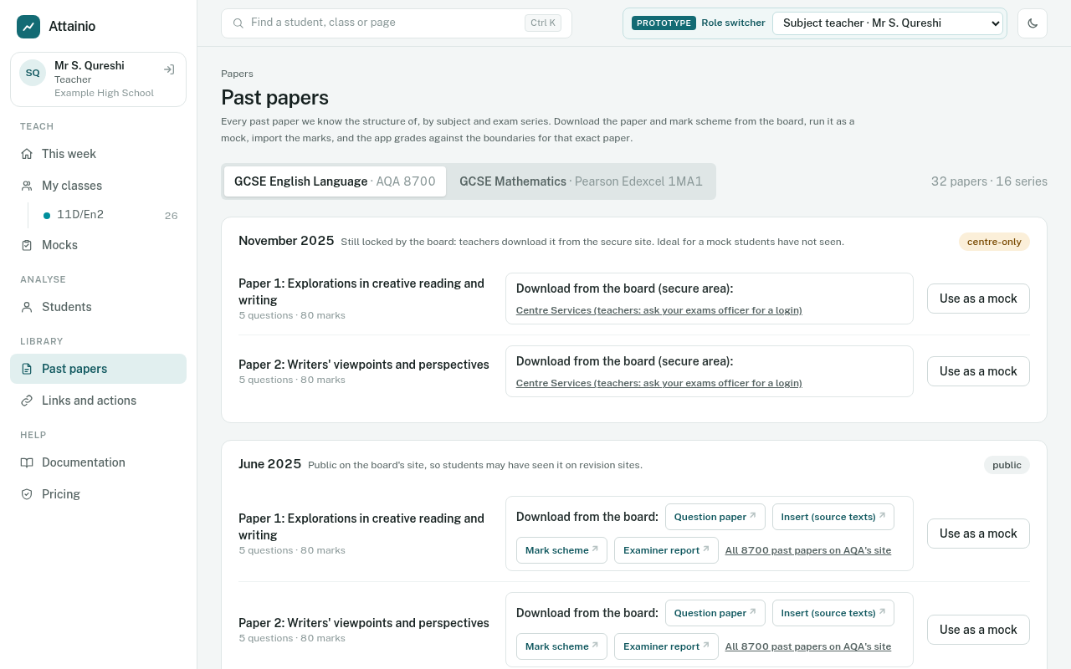Click the centre-only badge on November 2025
Image resolution: width=1071 pixels, height=669 pixels.
[x=994, y=242]
